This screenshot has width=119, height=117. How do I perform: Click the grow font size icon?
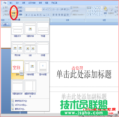click(x=44, y=9)
